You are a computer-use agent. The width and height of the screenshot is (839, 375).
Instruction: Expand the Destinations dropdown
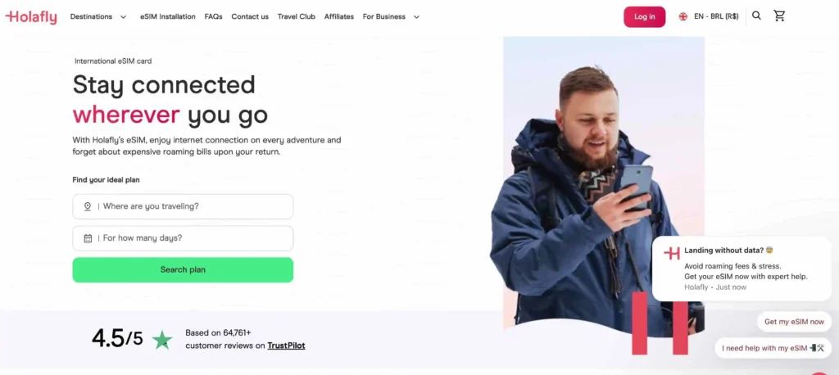98,16
